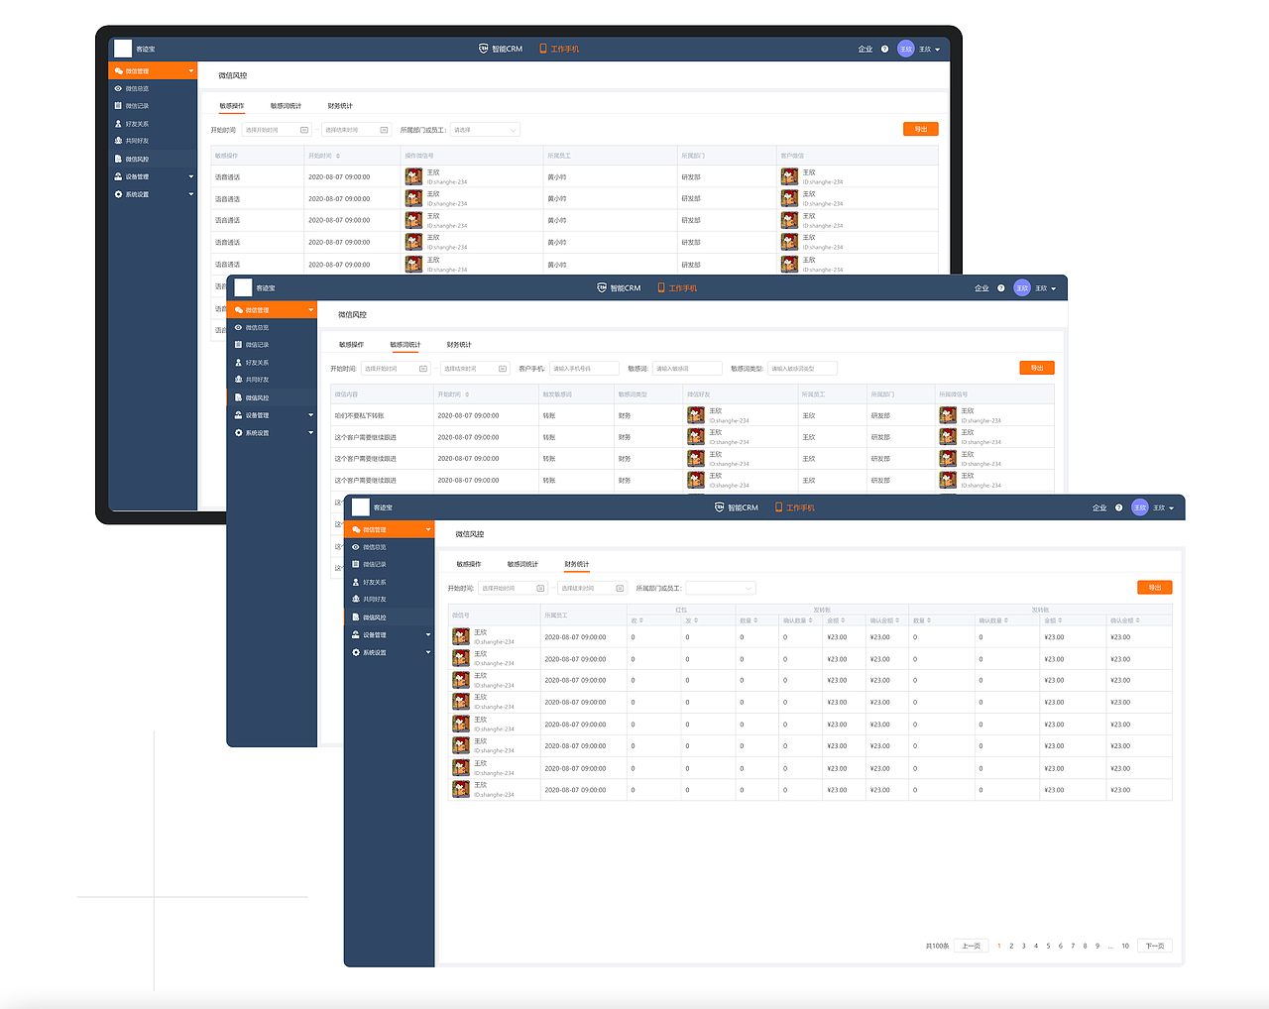Click 敏感词类型 input in 敏感词统计 window
Screen dimensions: 1269x1009
click(802, 369)
